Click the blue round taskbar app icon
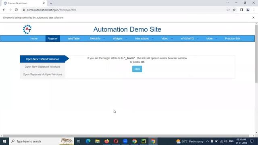Screen dimensions: 258x145 pos(125,141)
